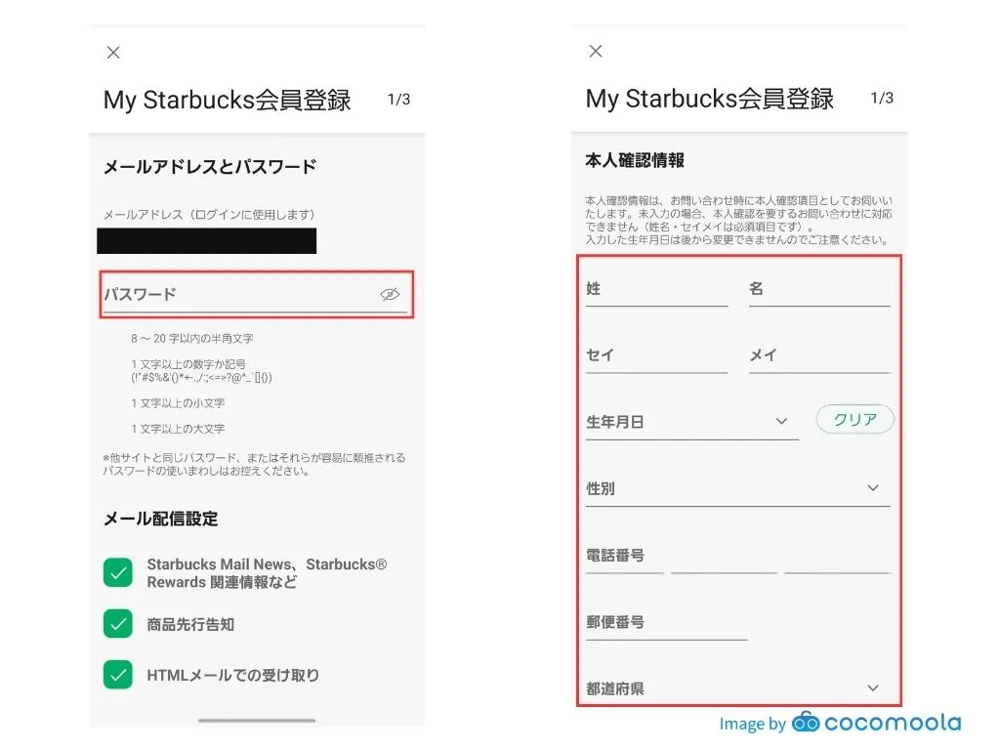This screenshot has height=750, width=1000.
Task: Click the パスワード input field
Action: coord(256,295)
